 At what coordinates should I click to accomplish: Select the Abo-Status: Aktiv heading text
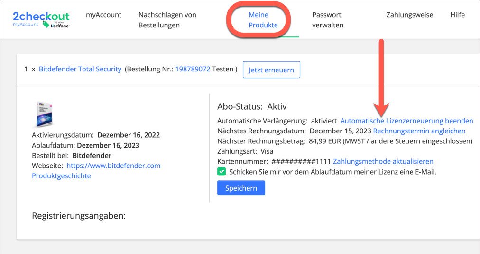252,106
